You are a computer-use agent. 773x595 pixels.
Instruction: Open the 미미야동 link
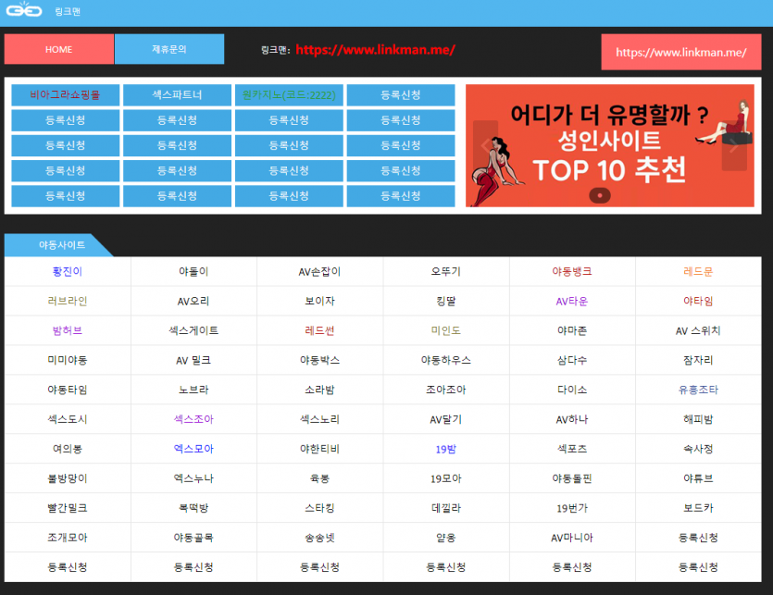tap(68, 360)
